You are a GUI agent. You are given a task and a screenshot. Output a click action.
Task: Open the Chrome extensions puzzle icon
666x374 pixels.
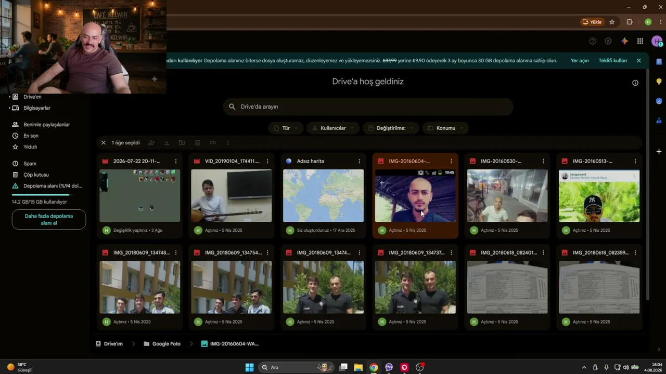pyautogui.click(x=630, y=22)
